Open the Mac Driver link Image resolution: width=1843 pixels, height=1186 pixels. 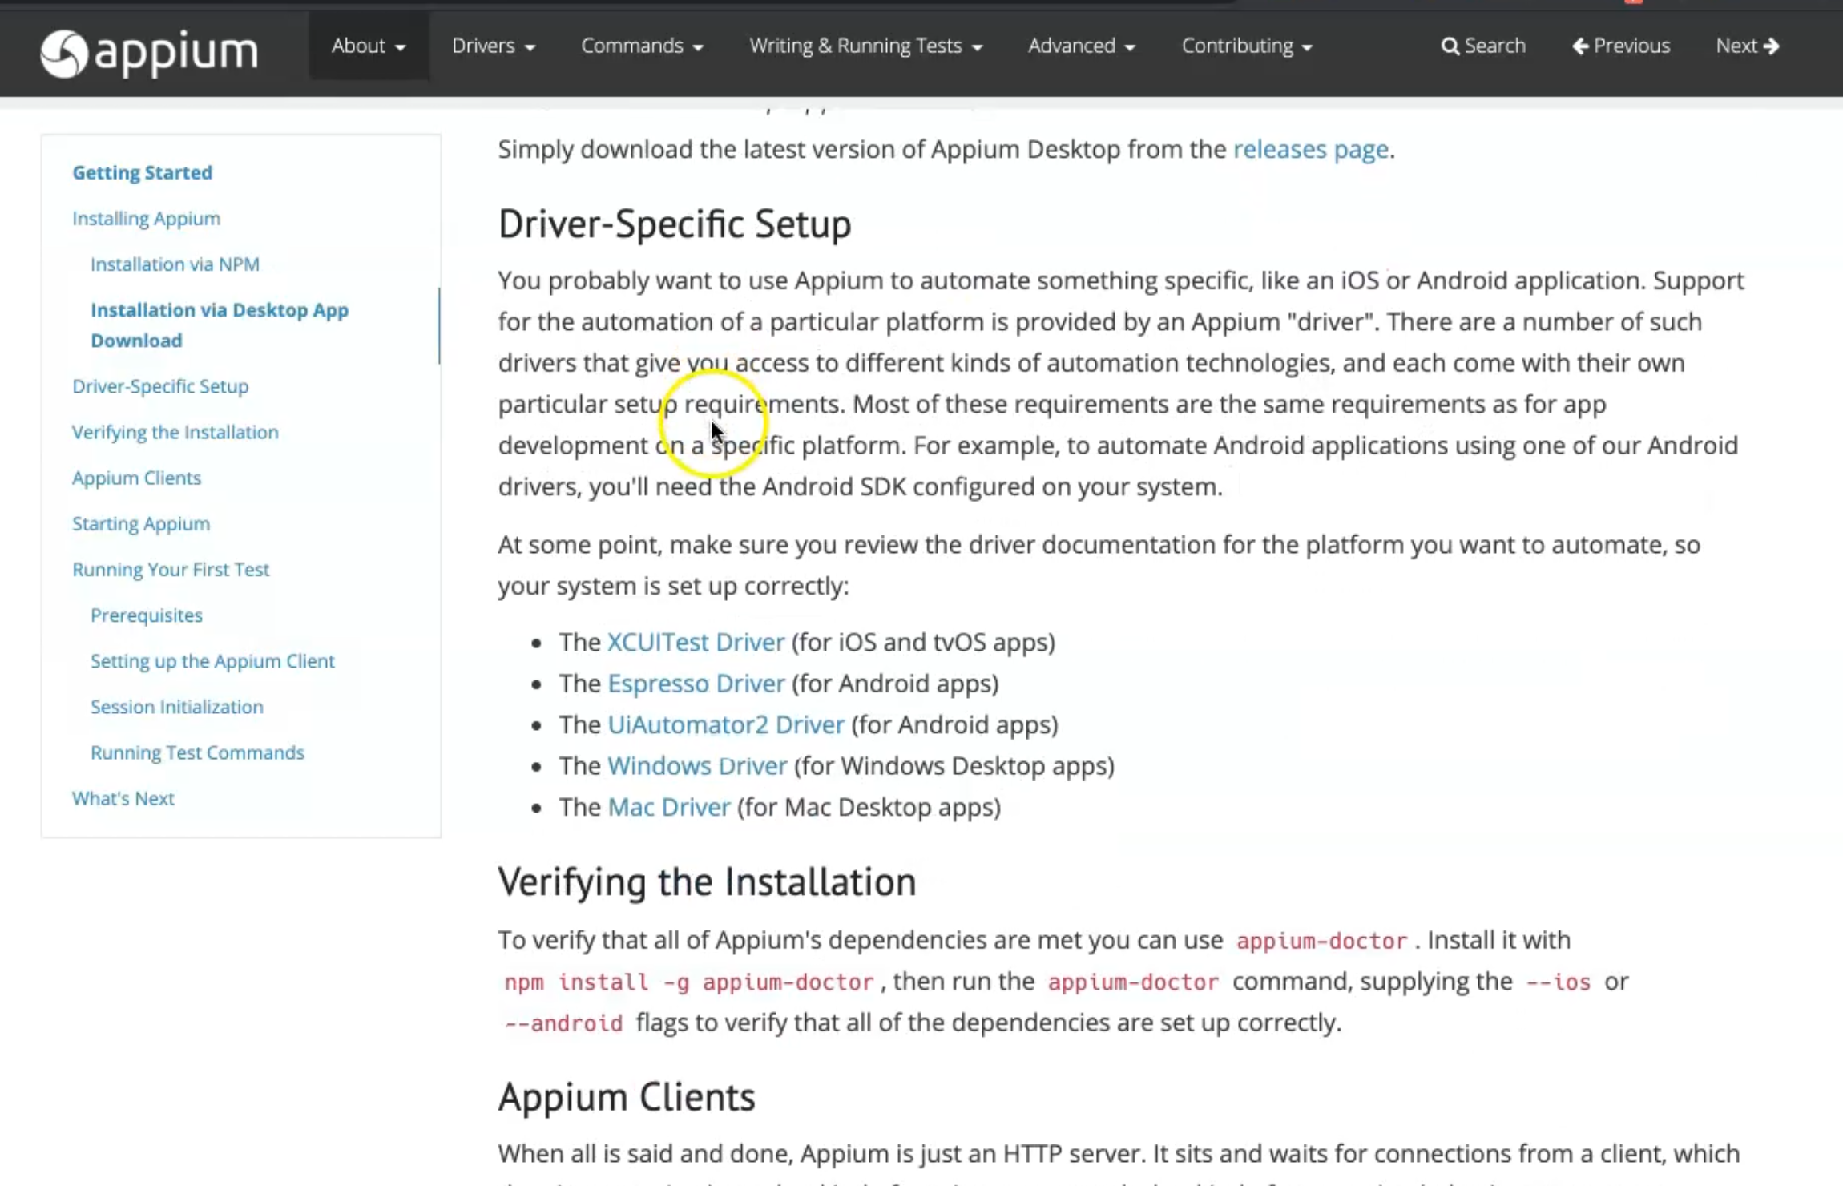click(x=669, y=807)
